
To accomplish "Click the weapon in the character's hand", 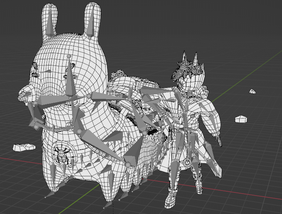I will 219,139.
